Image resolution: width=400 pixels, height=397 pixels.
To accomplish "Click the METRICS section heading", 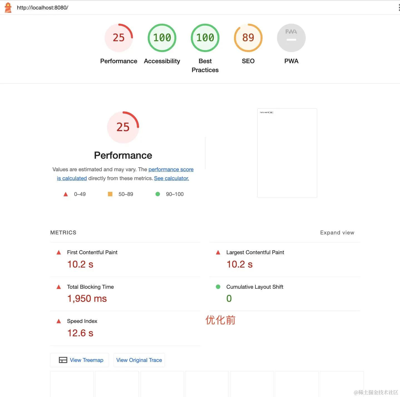I will [63, 232].
